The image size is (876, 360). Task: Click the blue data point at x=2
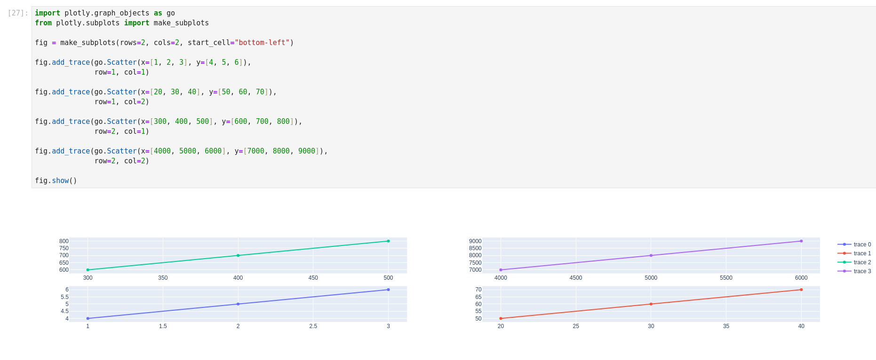click(x=238, y=304)
